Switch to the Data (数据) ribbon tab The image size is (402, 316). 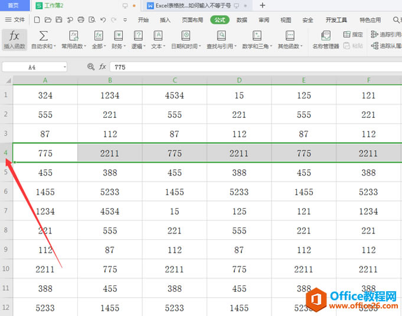click(x=242, y=19)
